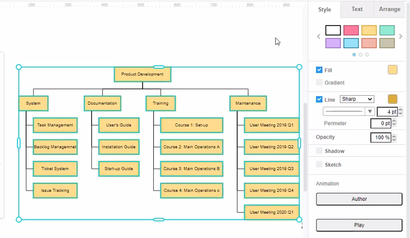410x238 pixels.
Task: Uncheck the Fill checkbox
Action: point(319,70)
